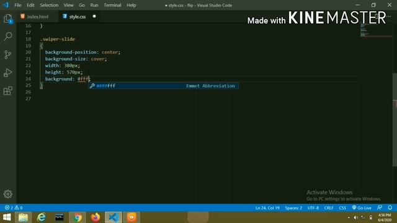The image size is (397, 223).
Task: Open the Extensions view
Action: (8, 90)
